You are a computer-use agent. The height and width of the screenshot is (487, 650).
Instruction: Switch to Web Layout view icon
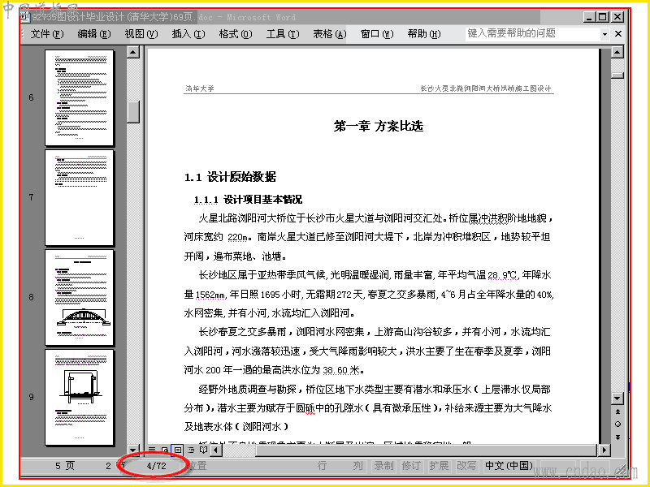(x=165, y=450)
